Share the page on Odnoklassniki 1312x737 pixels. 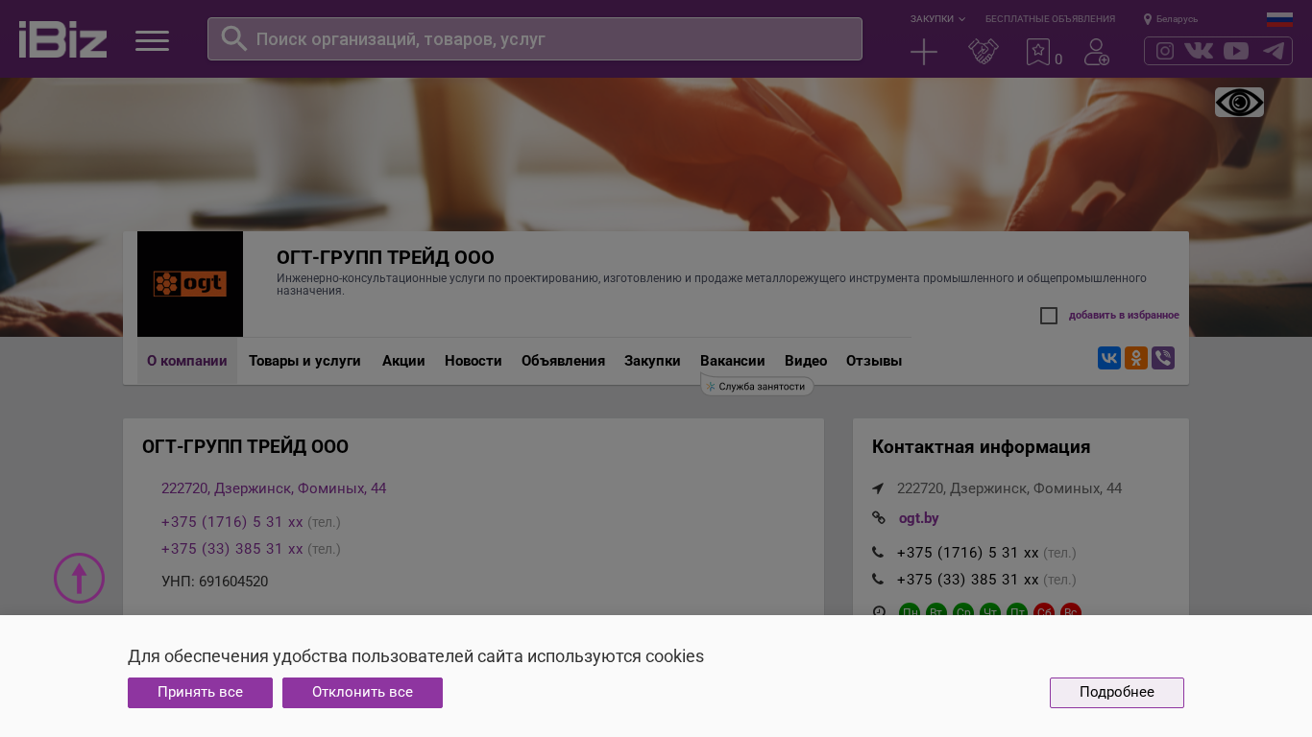click(x=1136, y=358)
